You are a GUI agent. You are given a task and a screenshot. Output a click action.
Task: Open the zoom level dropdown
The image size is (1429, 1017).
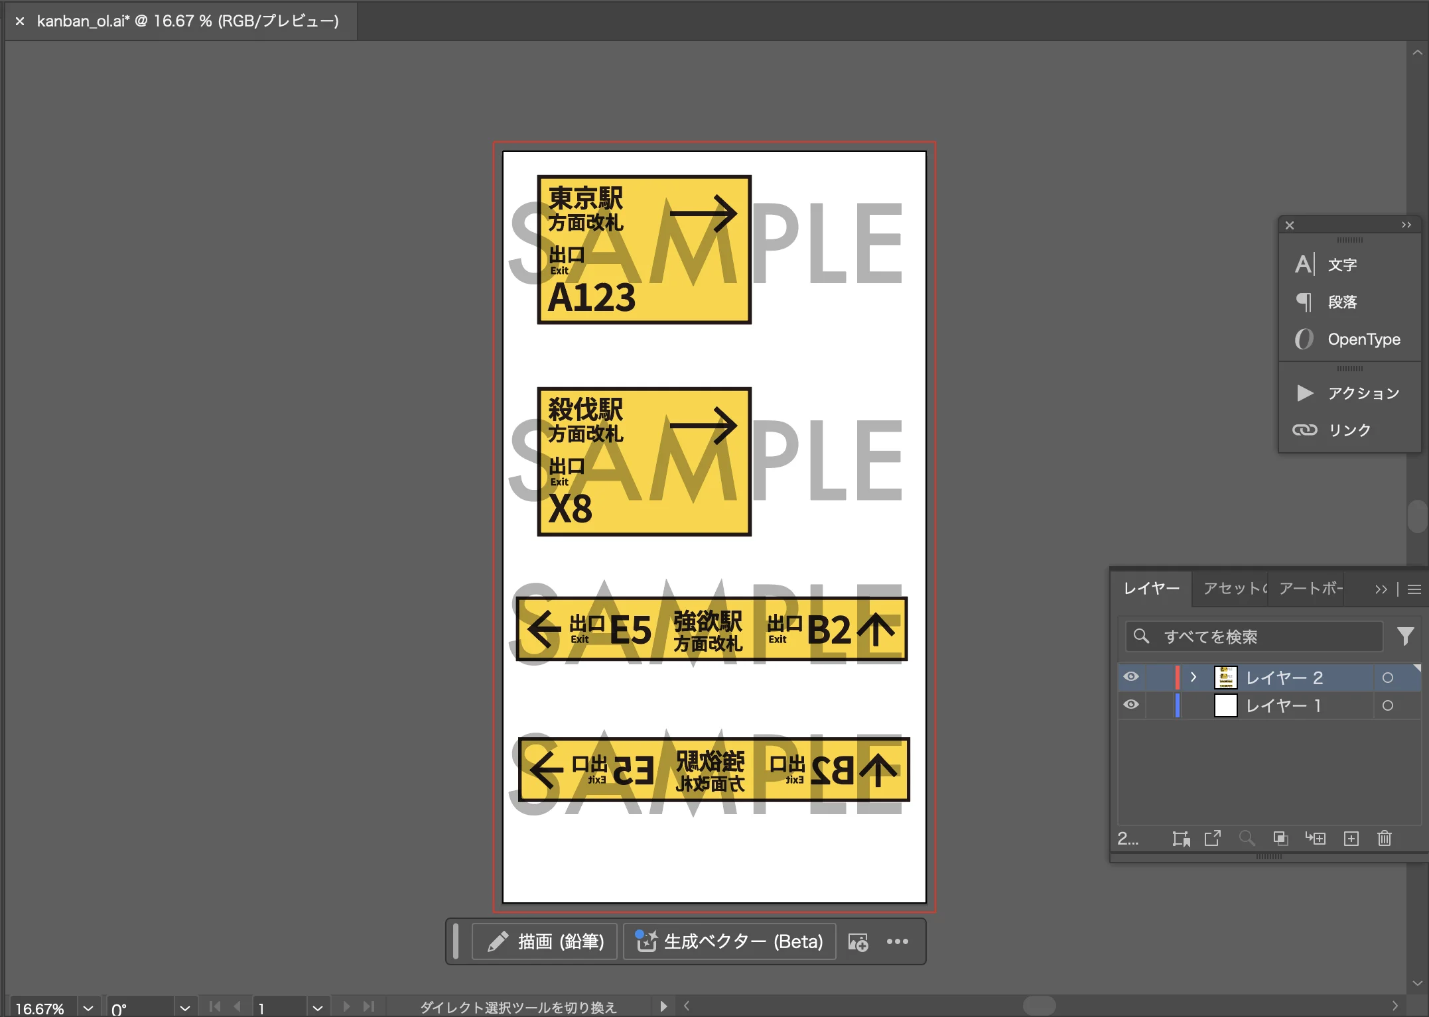tap(88, 1008)
